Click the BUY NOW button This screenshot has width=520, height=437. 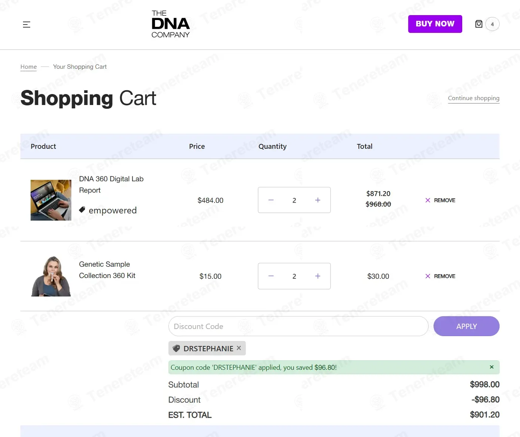[435, 24]
